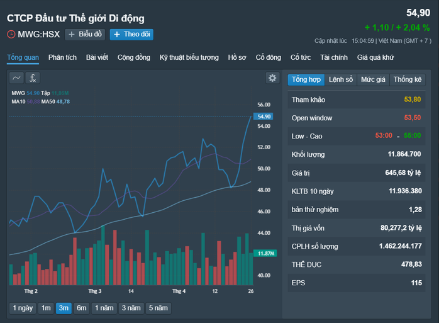Click the change + 1,10 / + 2,04 %

(x=397, y=28)
